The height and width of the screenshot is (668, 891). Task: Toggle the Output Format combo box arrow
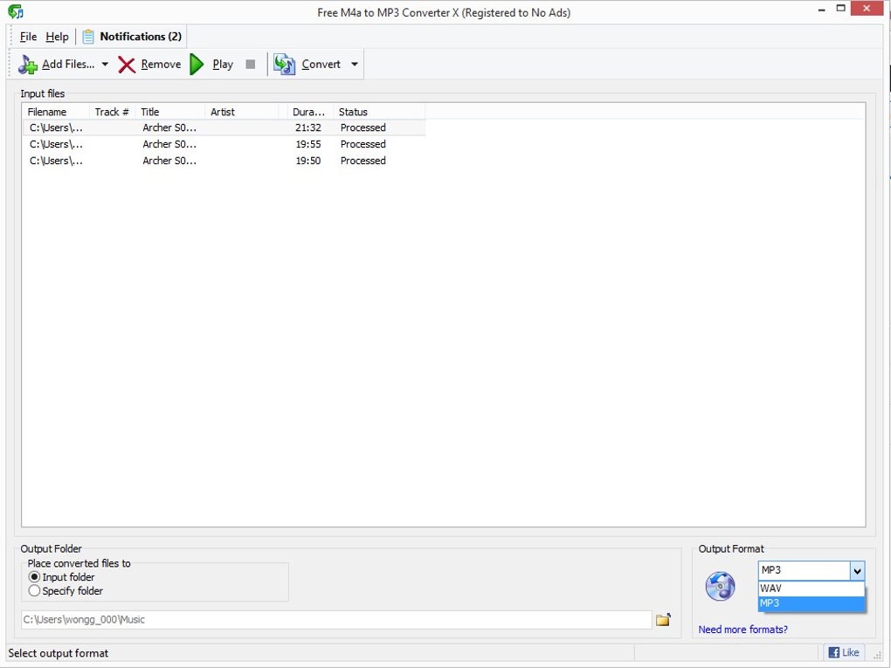[x=857, y=570]
